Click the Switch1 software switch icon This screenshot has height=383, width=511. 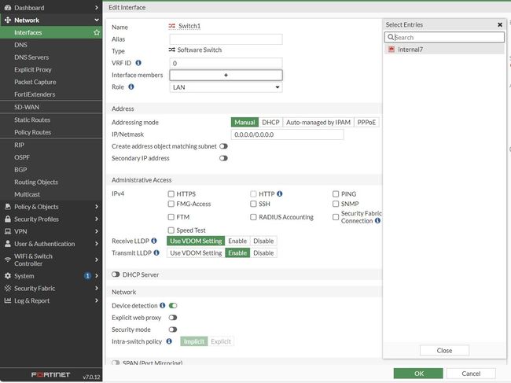(171, 26)
